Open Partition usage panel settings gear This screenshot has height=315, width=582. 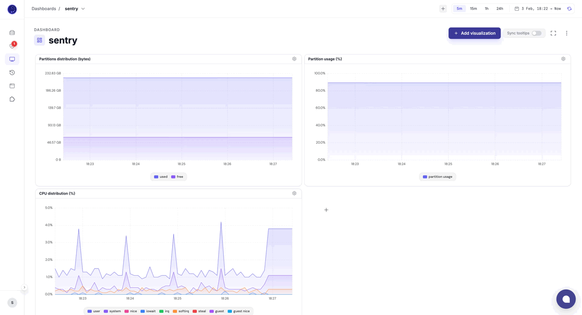tap(563, 59)
